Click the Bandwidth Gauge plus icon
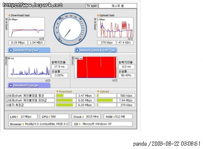 (x=11, y=85)
